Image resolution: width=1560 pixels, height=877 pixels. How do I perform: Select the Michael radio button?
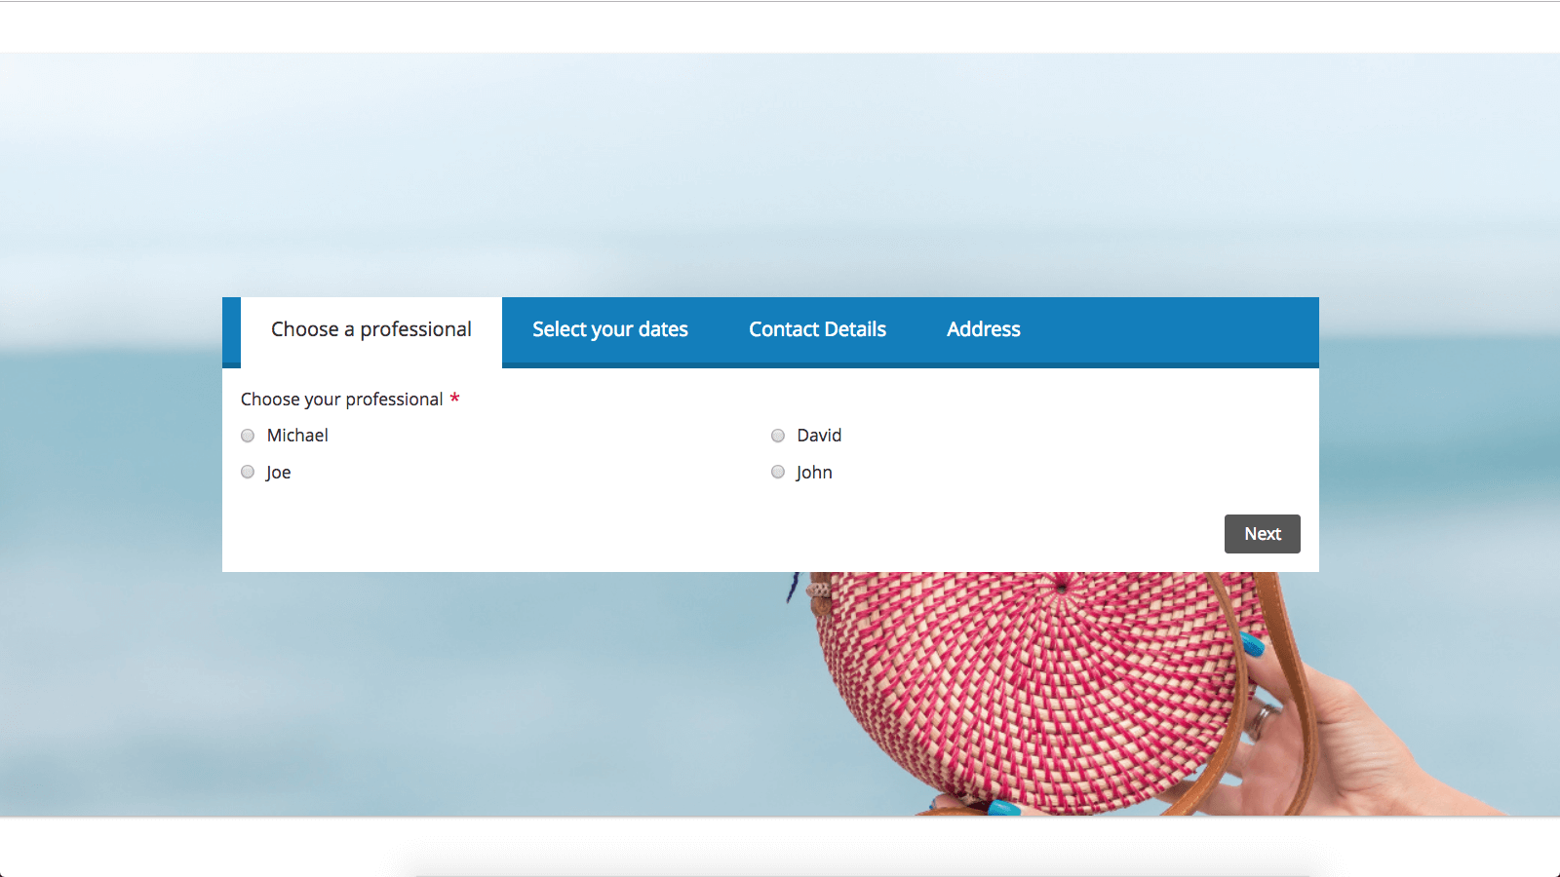click(x=247, y=435)
